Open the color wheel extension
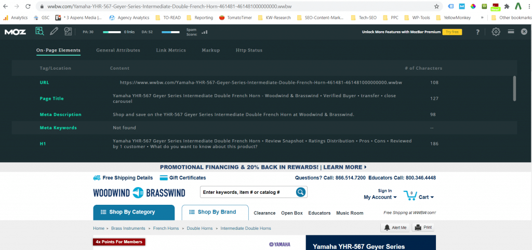The width and height of the screenshot is (532, 250). click(x=473, y=6)
